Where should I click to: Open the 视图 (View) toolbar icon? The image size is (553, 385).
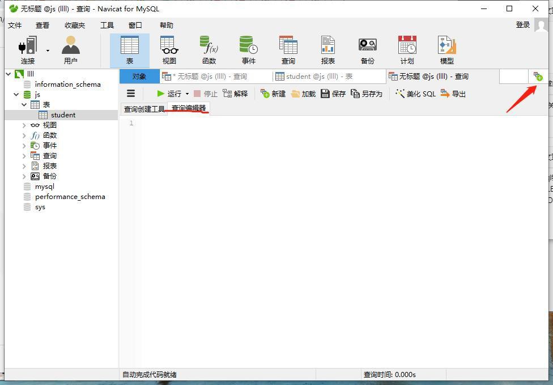tap(169, 50)
